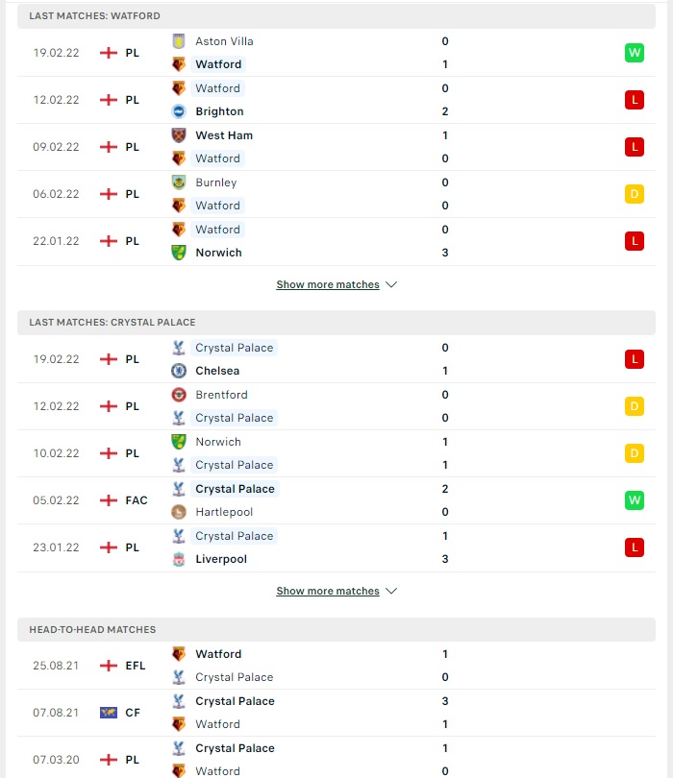Click the Liverpool club crest

tap(179, 559)
